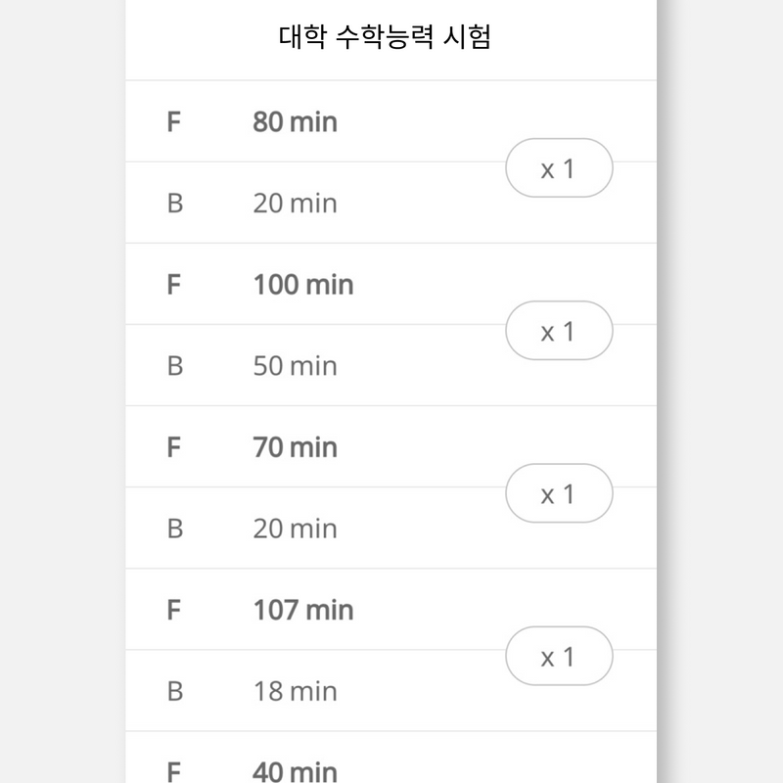Viewport: 783px width, 783px height.
Task: Select the 100 min focus row
Action: pyautogui.click(x=391, y=284)
